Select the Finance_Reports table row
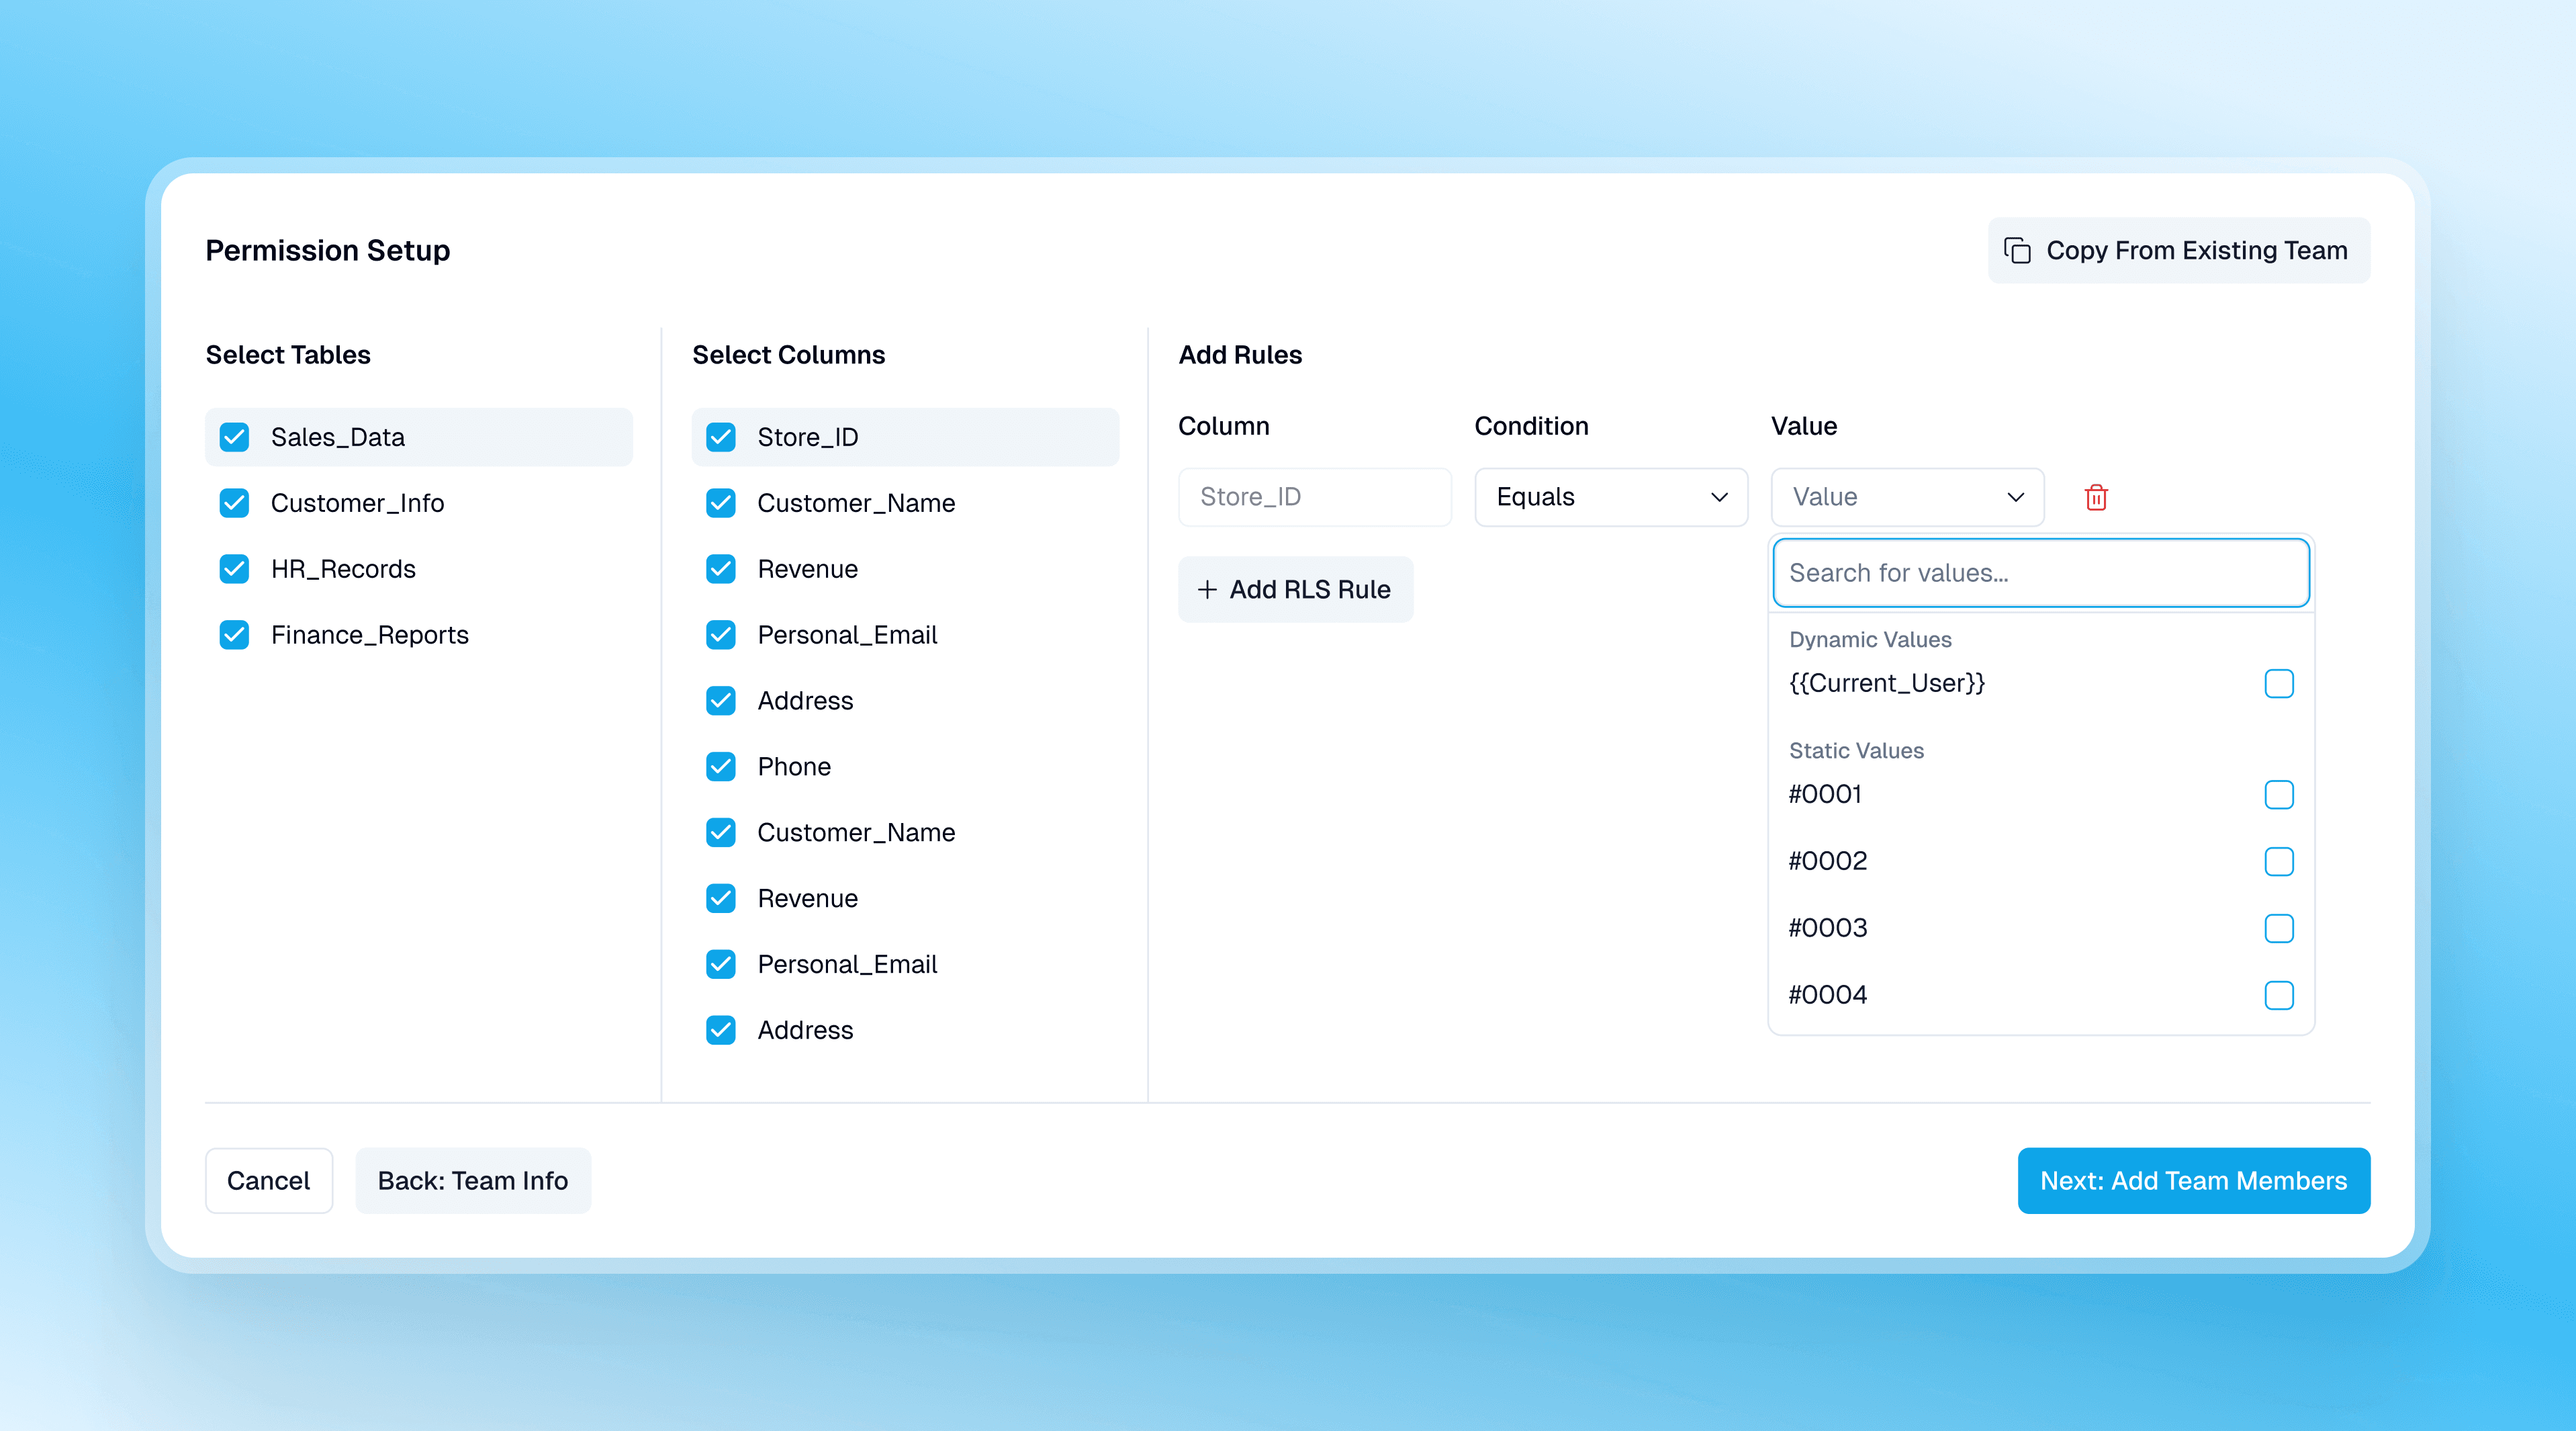The height and width of the screenshot is (1431, 2576). [369, 636]
